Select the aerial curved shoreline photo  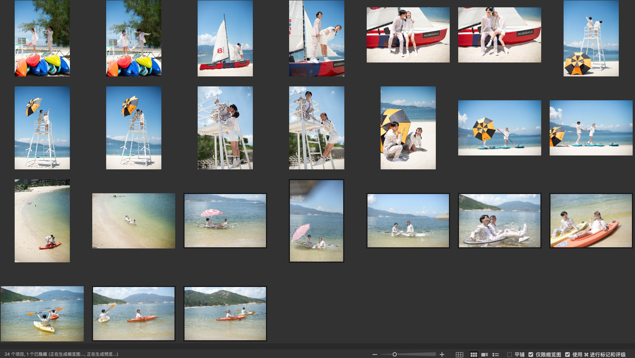pos(42,221)
